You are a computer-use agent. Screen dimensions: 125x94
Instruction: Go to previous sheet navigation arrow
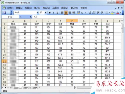point(5,88)
